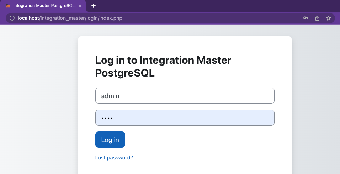Click the empty tab strip beside the plus button

pos(217,6)
